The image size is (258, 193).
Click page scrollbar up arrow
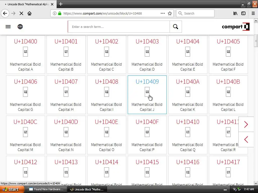(x=256, y=21)
